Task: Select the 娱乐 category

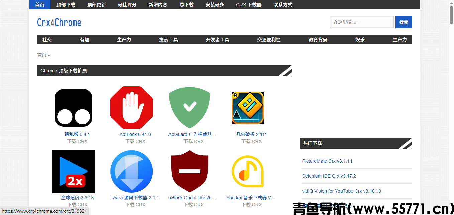Action: pos(360,40)
